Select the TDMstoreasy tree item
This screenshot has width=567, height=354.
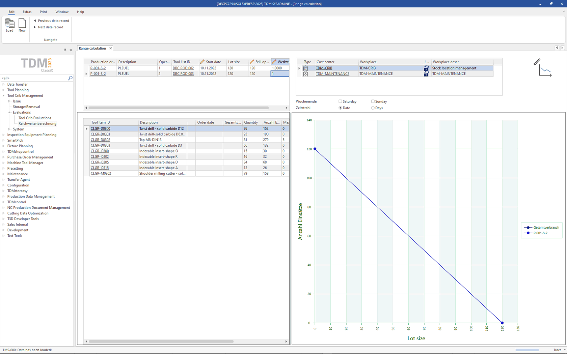coord(18,191)
